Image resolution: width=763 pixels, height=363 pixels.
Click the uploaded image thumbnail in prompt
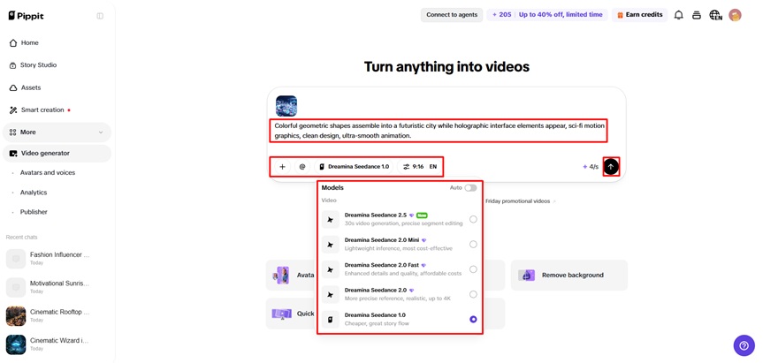(x=286, y=106)
